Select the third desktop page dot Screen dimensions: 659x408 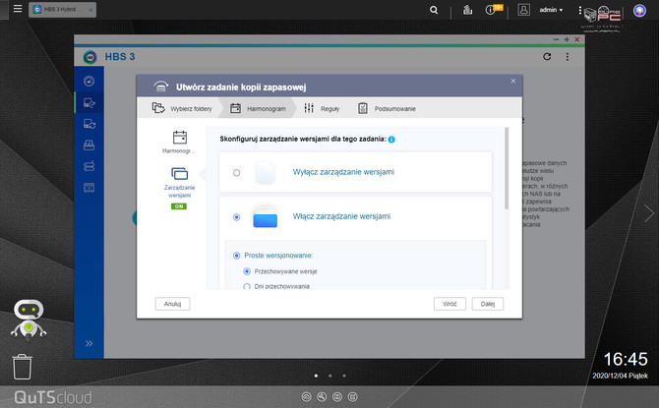[x=344, y=376]
